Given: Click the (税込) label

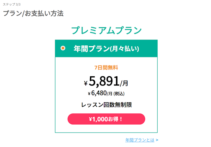Looking at the screenshot, I should 119,94.
